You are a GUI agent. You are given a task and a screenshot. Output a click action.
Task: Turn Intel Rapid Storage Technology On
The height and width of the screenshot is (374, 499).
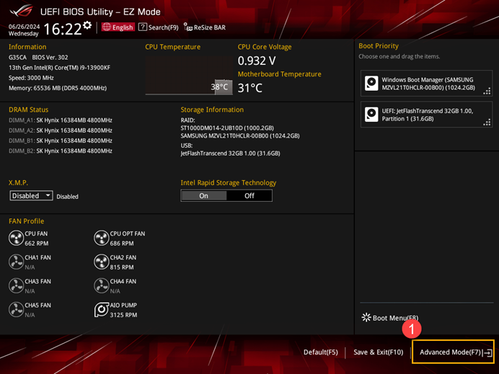pos(203,196)
